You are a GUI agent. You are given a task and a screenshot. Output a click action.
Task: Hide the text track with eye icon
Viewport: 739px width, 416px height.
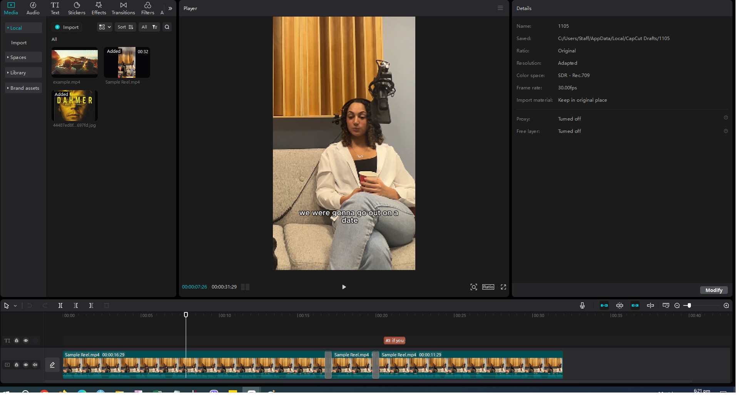[x=26, y=341]
